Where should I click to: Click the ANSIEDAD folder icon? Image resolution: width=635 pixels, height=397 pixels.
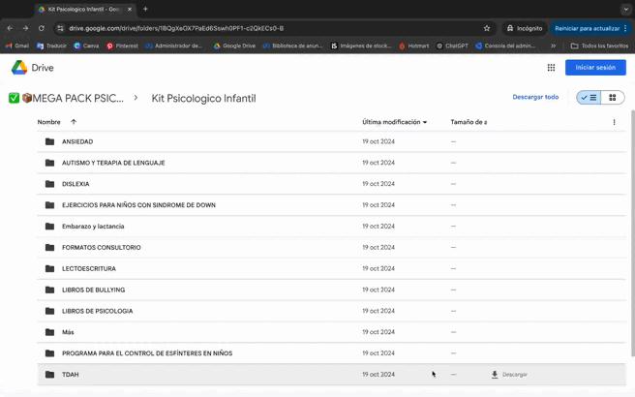49,141
